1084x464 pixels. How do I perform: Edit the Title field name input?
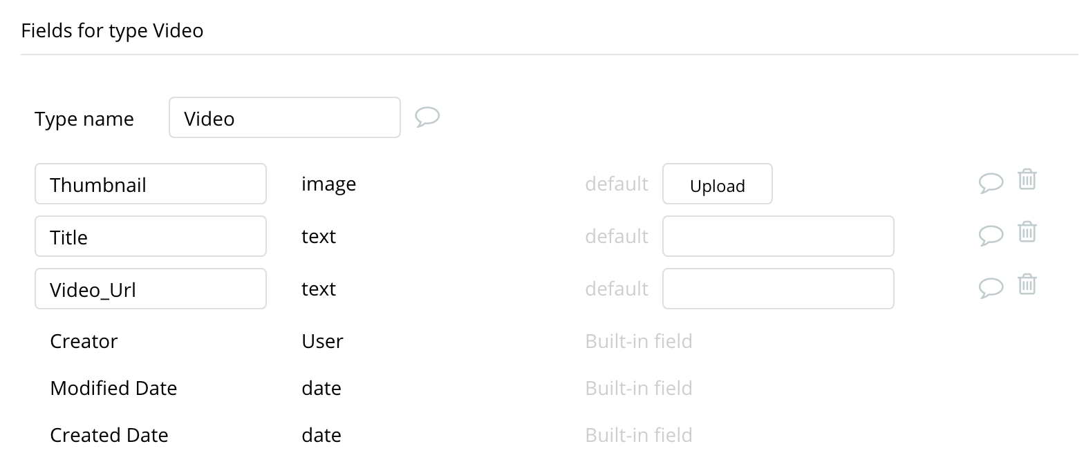(151, 236)
